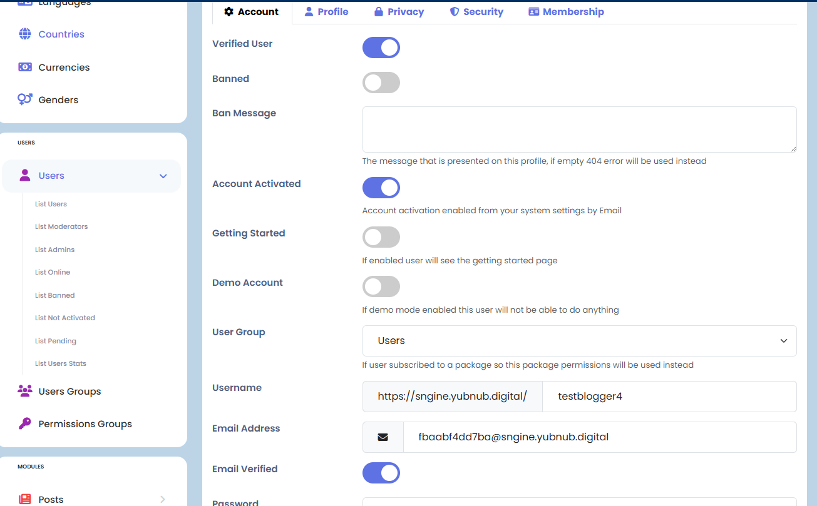Click the shield icon on Security tab
Viewport: 817px width, 506px height.
(x=455, y=11)
